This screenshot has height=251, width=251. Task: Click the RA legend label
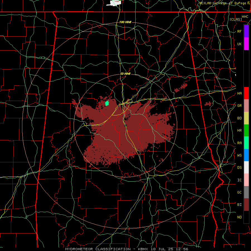tap(239, 143)
